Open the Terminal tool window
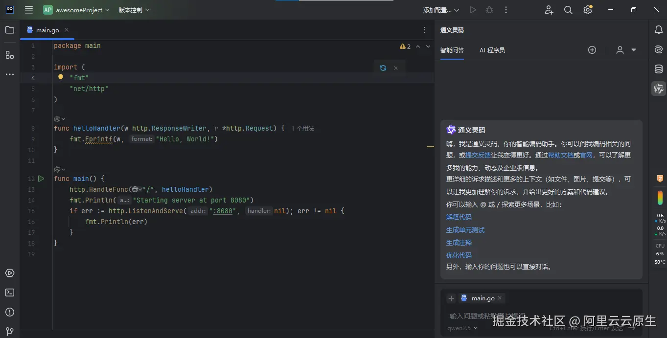This screenshot has width=667, height=338. pos(10,293)
